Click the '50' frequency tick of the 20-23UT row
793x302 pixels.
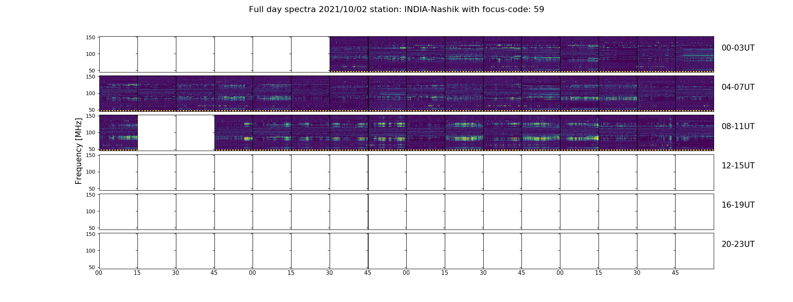92,267
